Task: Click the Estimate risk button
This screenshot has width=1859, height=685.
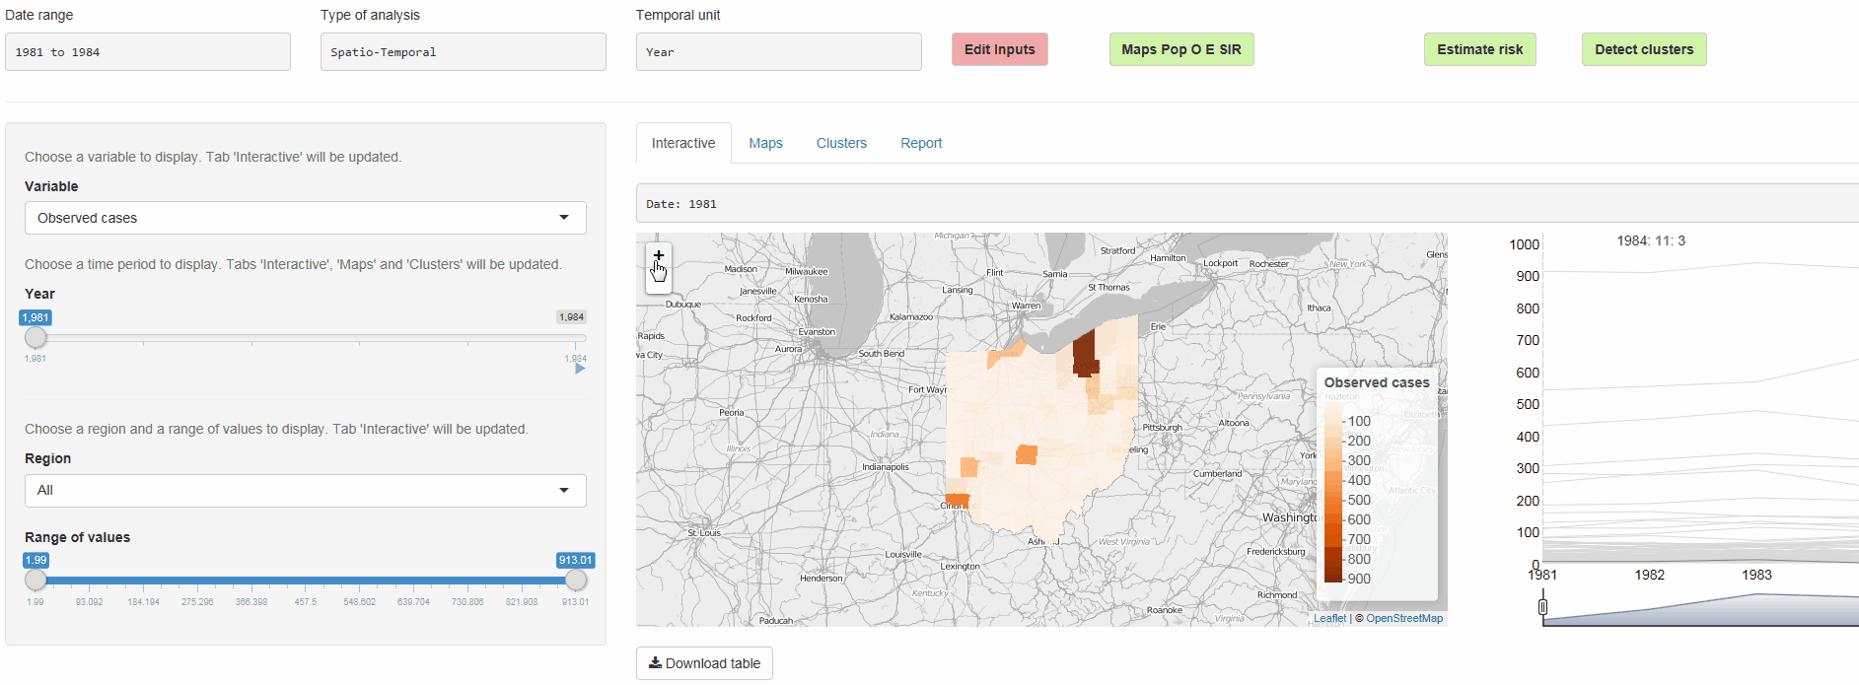Action: coord(1479,49)
